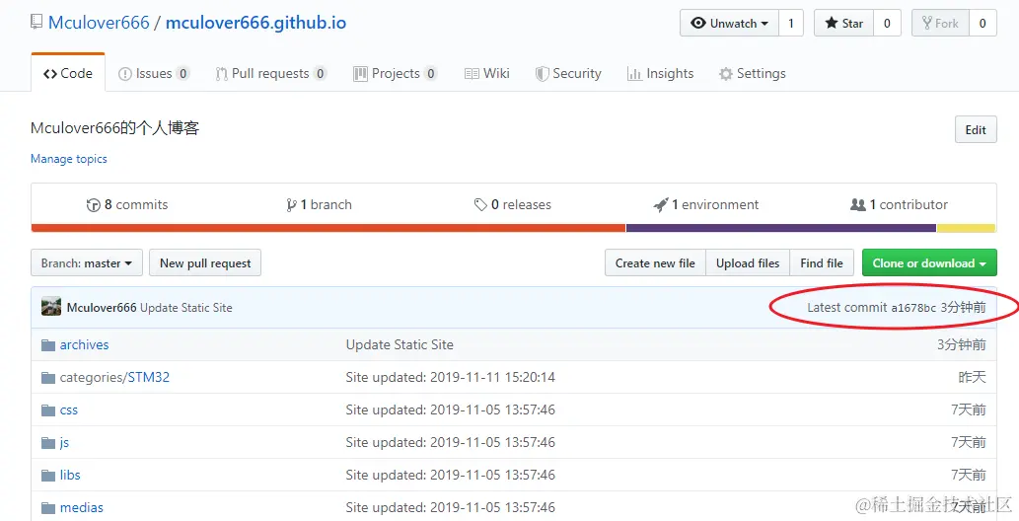
Task: Click Upload files
Action: [x=748, y=262]
